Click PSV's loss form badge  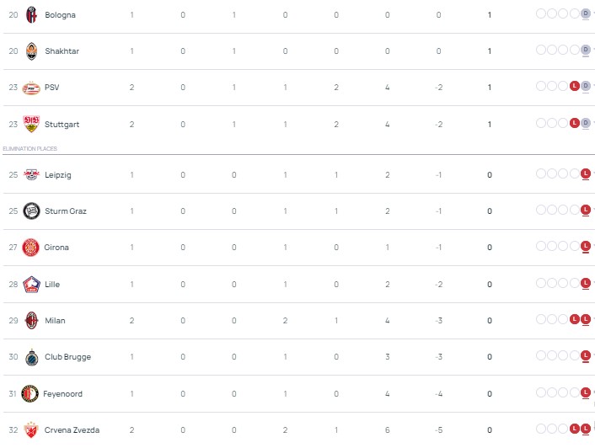(574, 88)
